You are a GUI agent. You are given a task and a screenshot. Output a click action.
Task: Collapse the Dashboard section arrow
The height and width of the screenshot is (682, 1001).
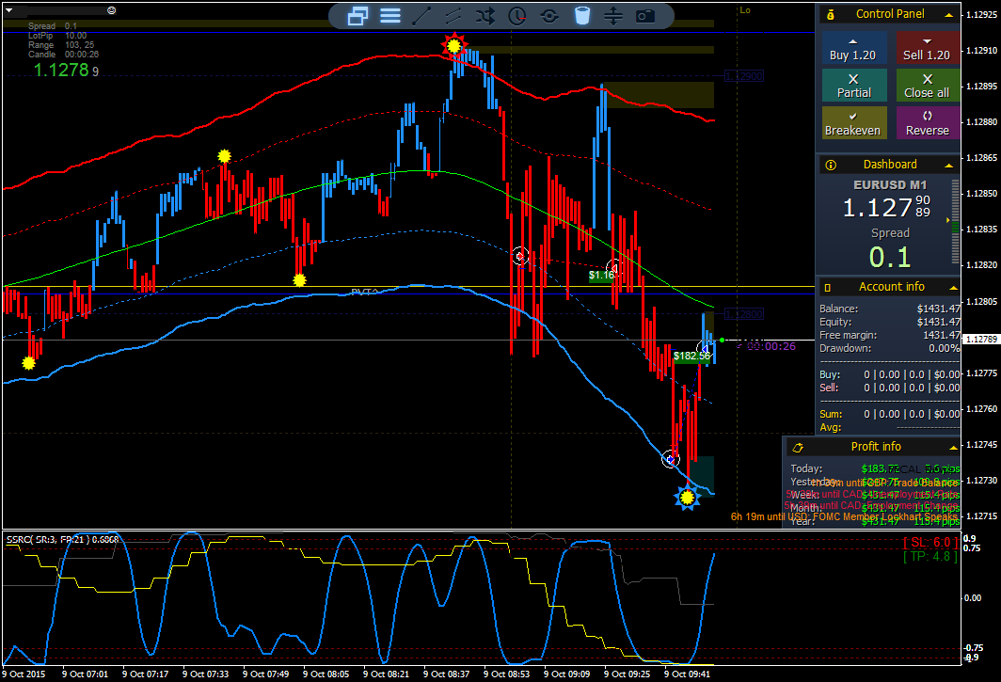click(x=949, y=166)
